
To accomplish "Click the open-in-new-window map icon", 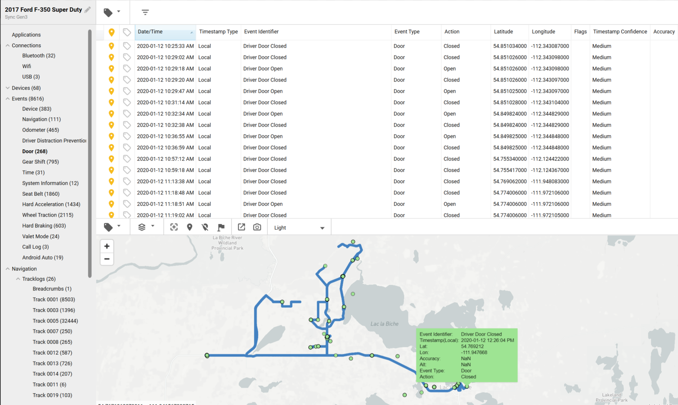I will click(x=241, y=227).
